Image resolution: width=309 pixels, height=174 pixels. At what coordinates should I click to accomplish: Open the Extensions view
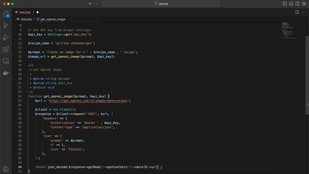click(6, 49)
